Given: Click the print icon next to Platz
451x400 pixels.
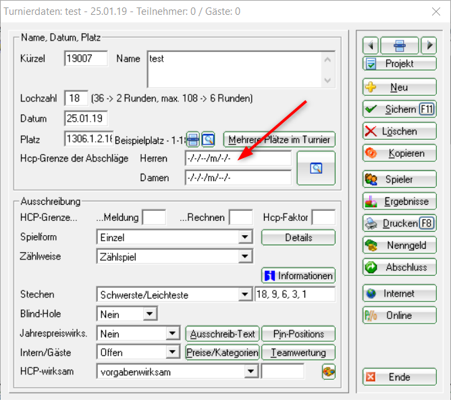Looking at the screenshot, I should (x=193, y=140).
